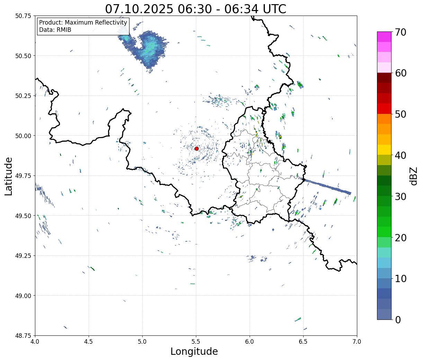
Task: Click the Data: RMIB label
Action: (55, 30)
